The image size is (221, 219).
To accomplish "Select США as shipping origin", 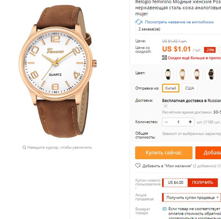I will (x=190, y=88).
